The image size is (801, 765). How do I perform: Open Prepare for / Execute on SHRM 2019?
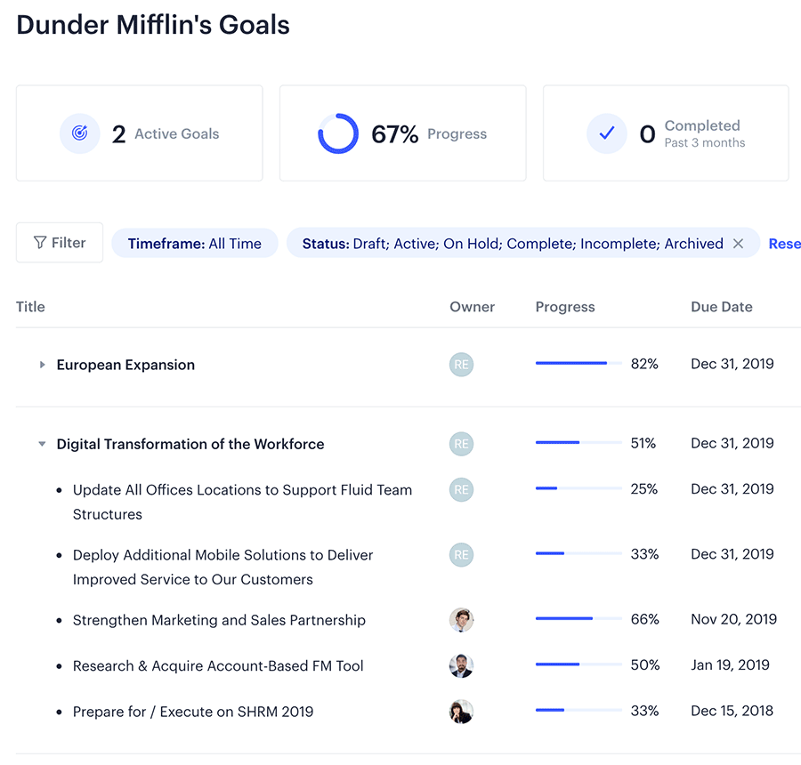[193, 712]
